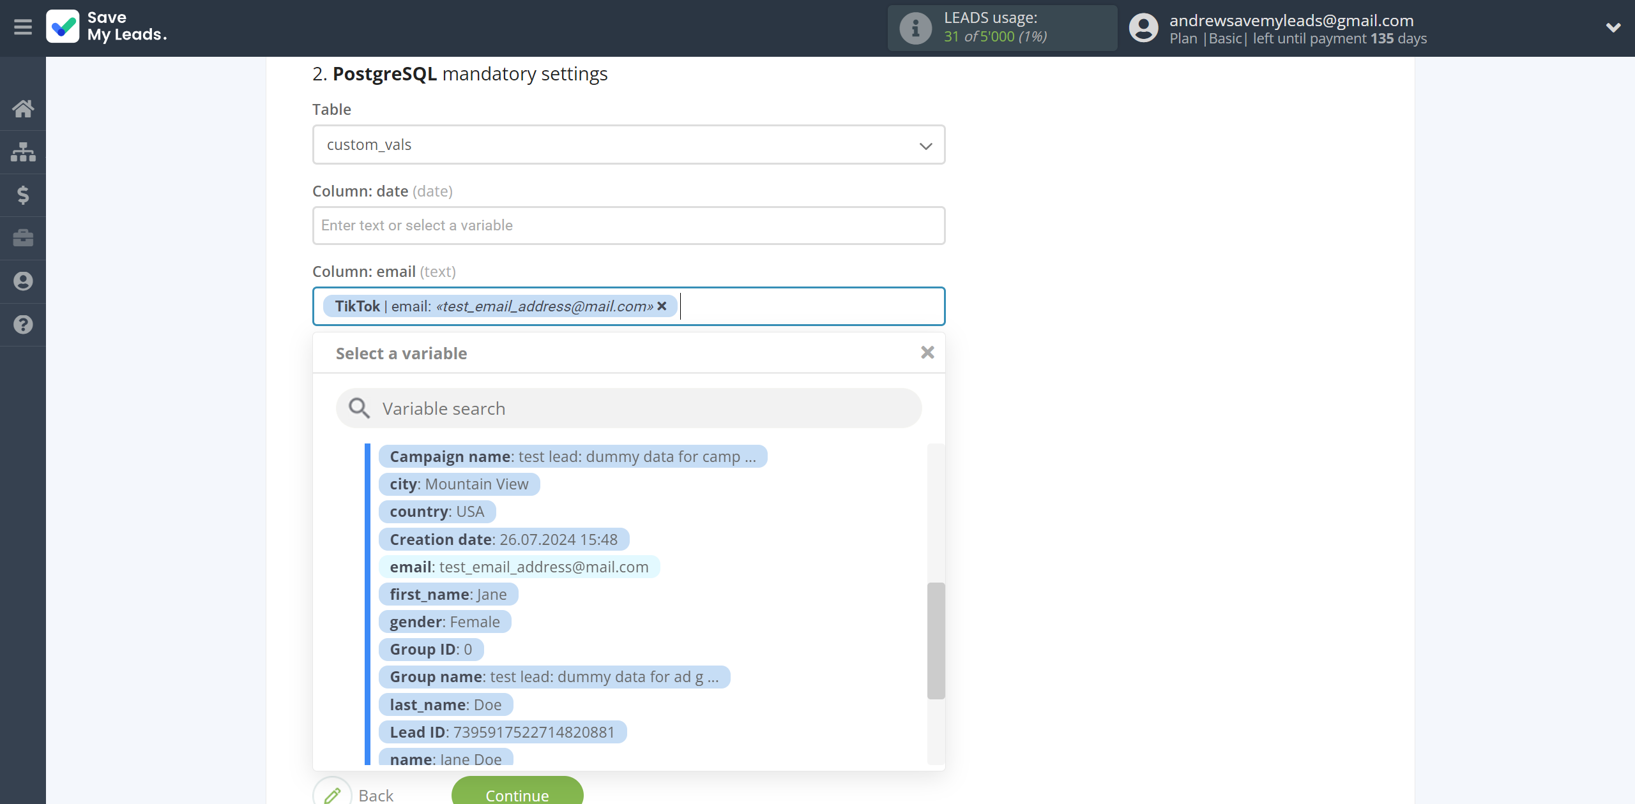Click the account email address text

pos(1291,20)
